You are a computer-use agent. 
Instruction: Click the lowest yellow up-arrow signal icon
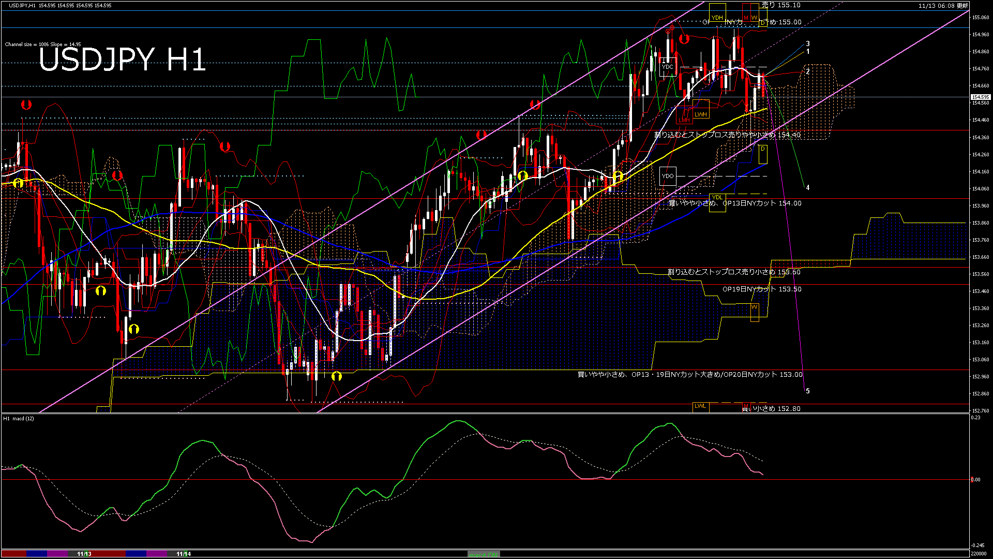tap(337, 376)
